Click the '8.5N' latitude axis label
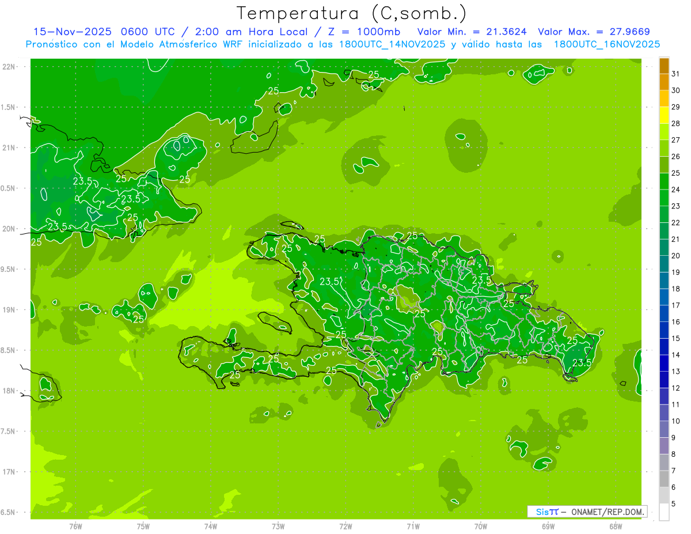 (8, 350)
